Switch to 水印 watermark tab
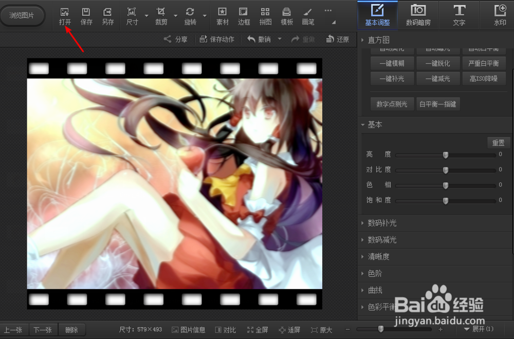 point(500,15)
